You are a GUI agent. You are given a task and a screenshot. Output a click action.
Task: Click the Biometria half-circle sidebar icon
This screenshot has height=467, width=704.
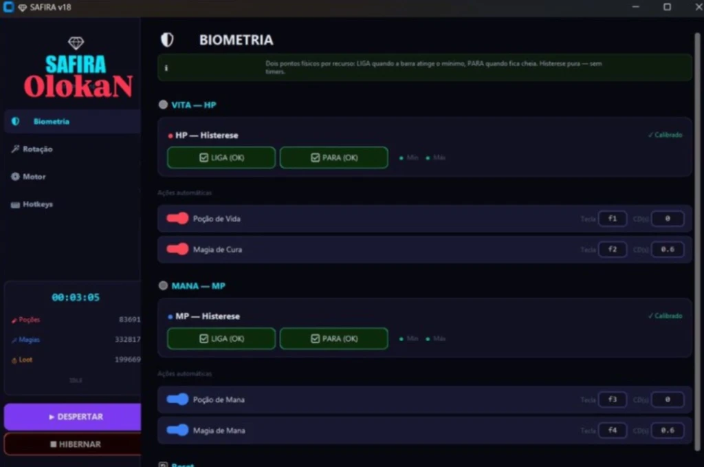[x=15, y=121]
